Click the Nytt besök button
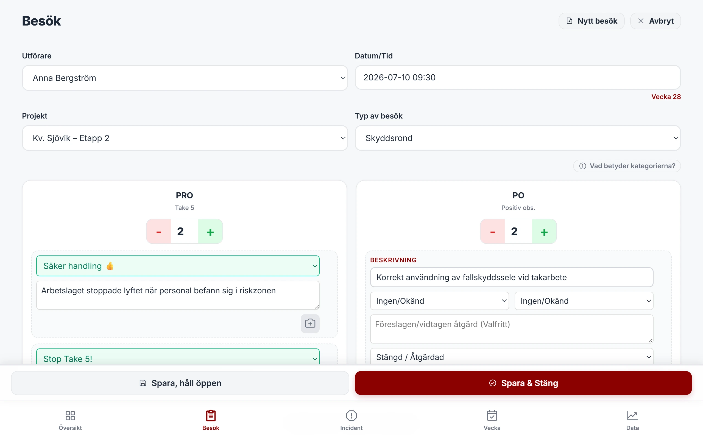 coord(592,21)
